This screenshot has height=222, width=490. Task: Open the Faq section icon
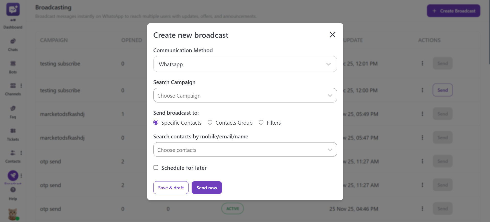[13, 108]
